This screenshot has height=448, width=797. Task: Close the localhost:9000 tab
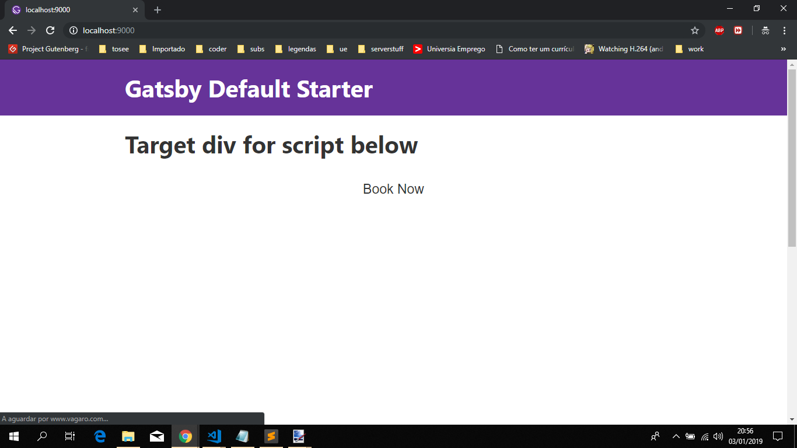[x=135, y=10]
